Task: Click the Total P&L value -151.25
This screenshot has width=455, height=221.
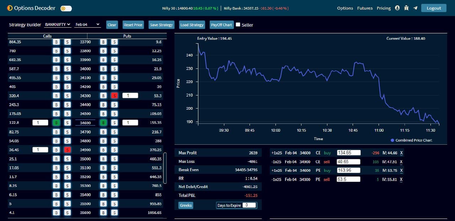Action: coord(251,195)
